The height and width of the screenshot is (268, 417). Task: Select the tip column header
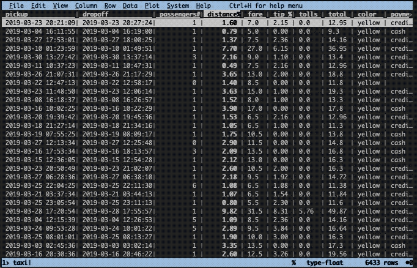pyautogui.click(x=282, y=14)
